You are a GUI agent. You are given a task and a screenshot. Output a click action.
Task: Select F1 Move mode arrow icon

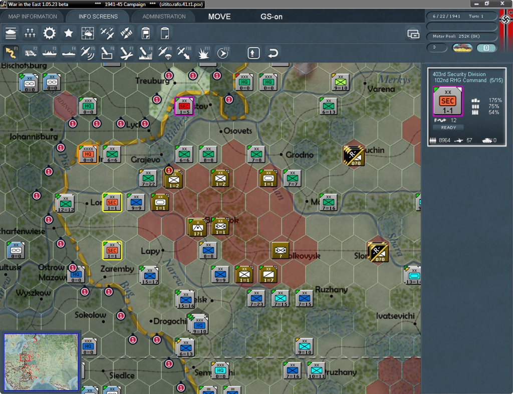[11, 53]
